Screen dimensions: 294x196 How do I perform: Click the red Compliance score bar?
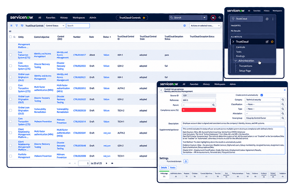click(199, 110)
